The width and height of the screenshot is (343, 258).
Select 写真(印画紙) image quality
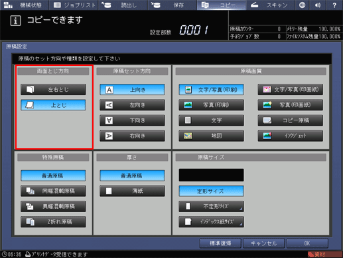coord(290,105)
